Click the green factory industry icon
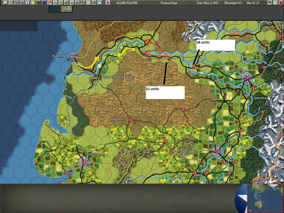Viewport: 284px width, 213px height. point(66,3)
